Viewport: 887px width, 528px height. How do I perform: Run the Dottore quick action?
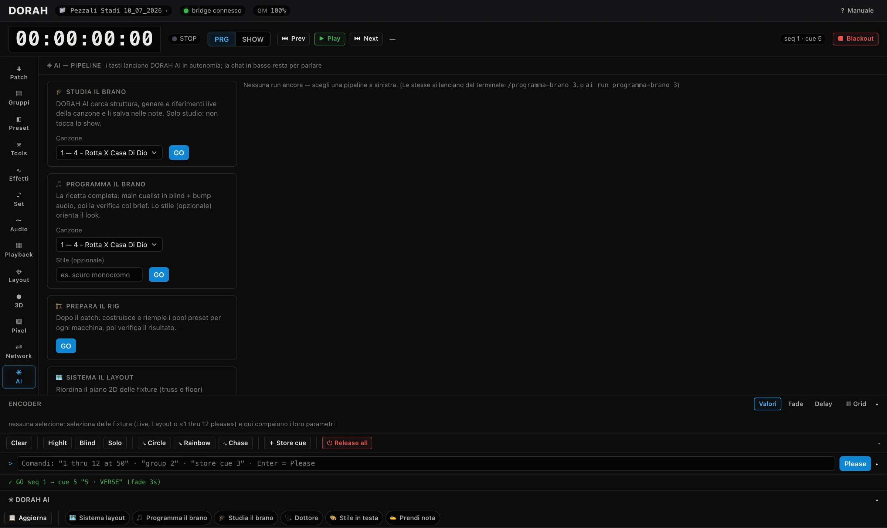(302, 518)
